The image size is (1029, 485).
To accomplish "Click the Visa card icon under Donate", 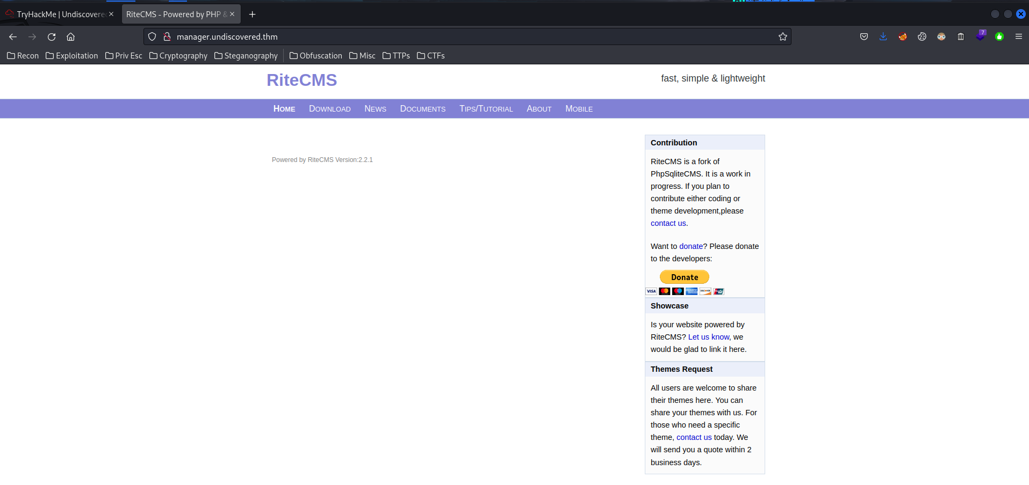I will (651, 291).
